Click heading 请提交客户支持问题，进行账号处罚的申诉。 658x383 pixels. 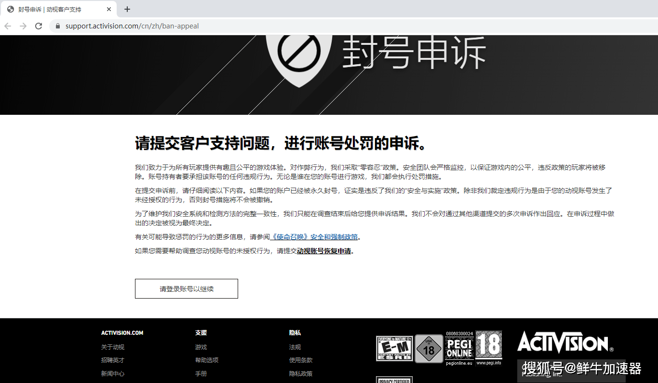tap(281, 143)
